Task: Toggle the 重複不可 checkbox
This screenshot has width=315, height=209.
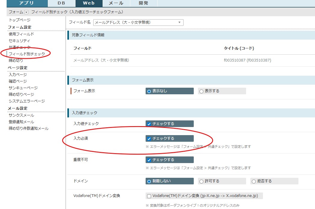Action: (x=149, y=160)
